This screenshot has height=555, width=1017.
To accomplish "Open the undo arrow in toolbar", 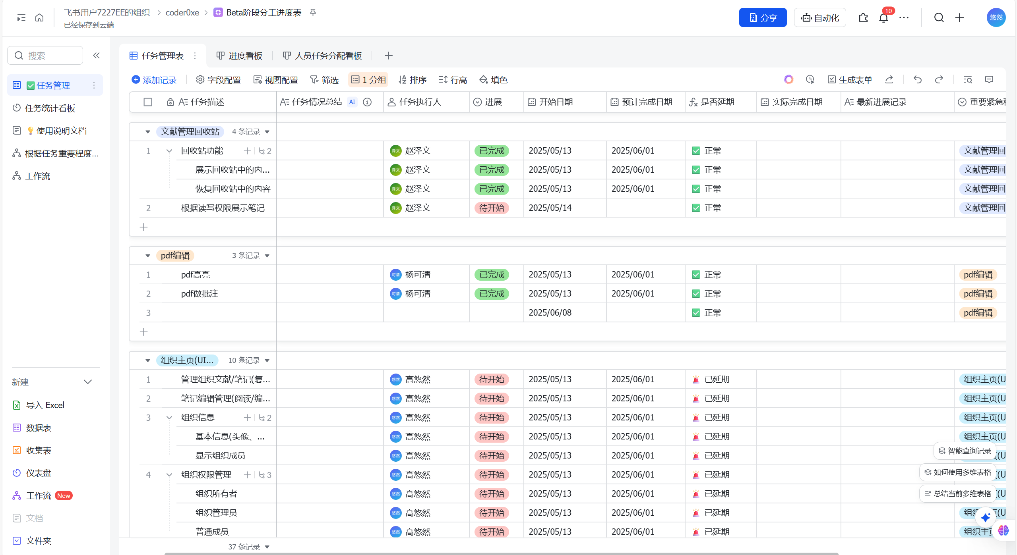I will tap(917, 80).
